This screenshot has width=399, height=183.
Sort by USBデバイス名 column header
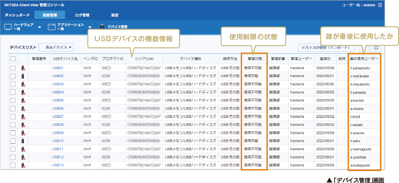(x=65, y=59)
